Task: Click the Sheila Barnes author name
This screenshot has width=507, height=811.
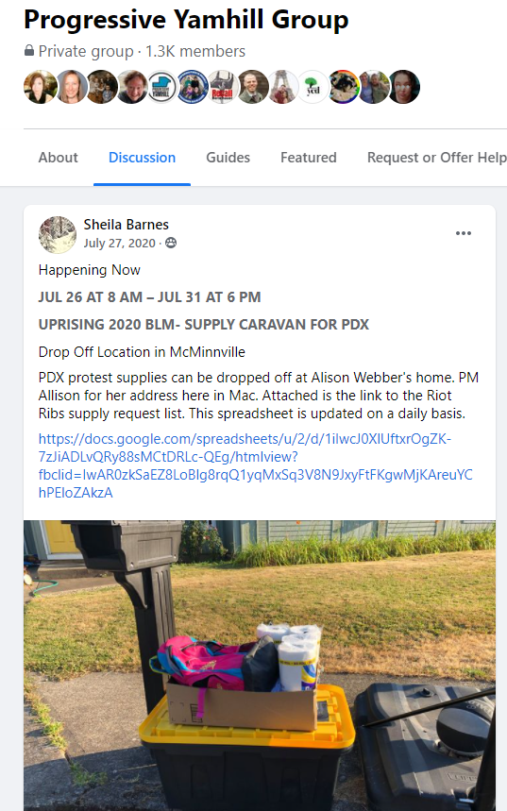Action: point(127,225)
